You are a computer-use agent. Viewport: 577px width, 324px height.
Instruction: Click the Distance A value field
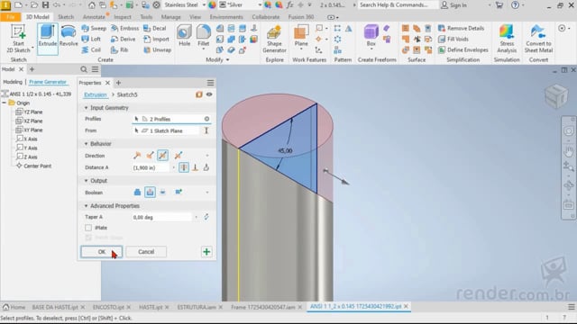151,168
